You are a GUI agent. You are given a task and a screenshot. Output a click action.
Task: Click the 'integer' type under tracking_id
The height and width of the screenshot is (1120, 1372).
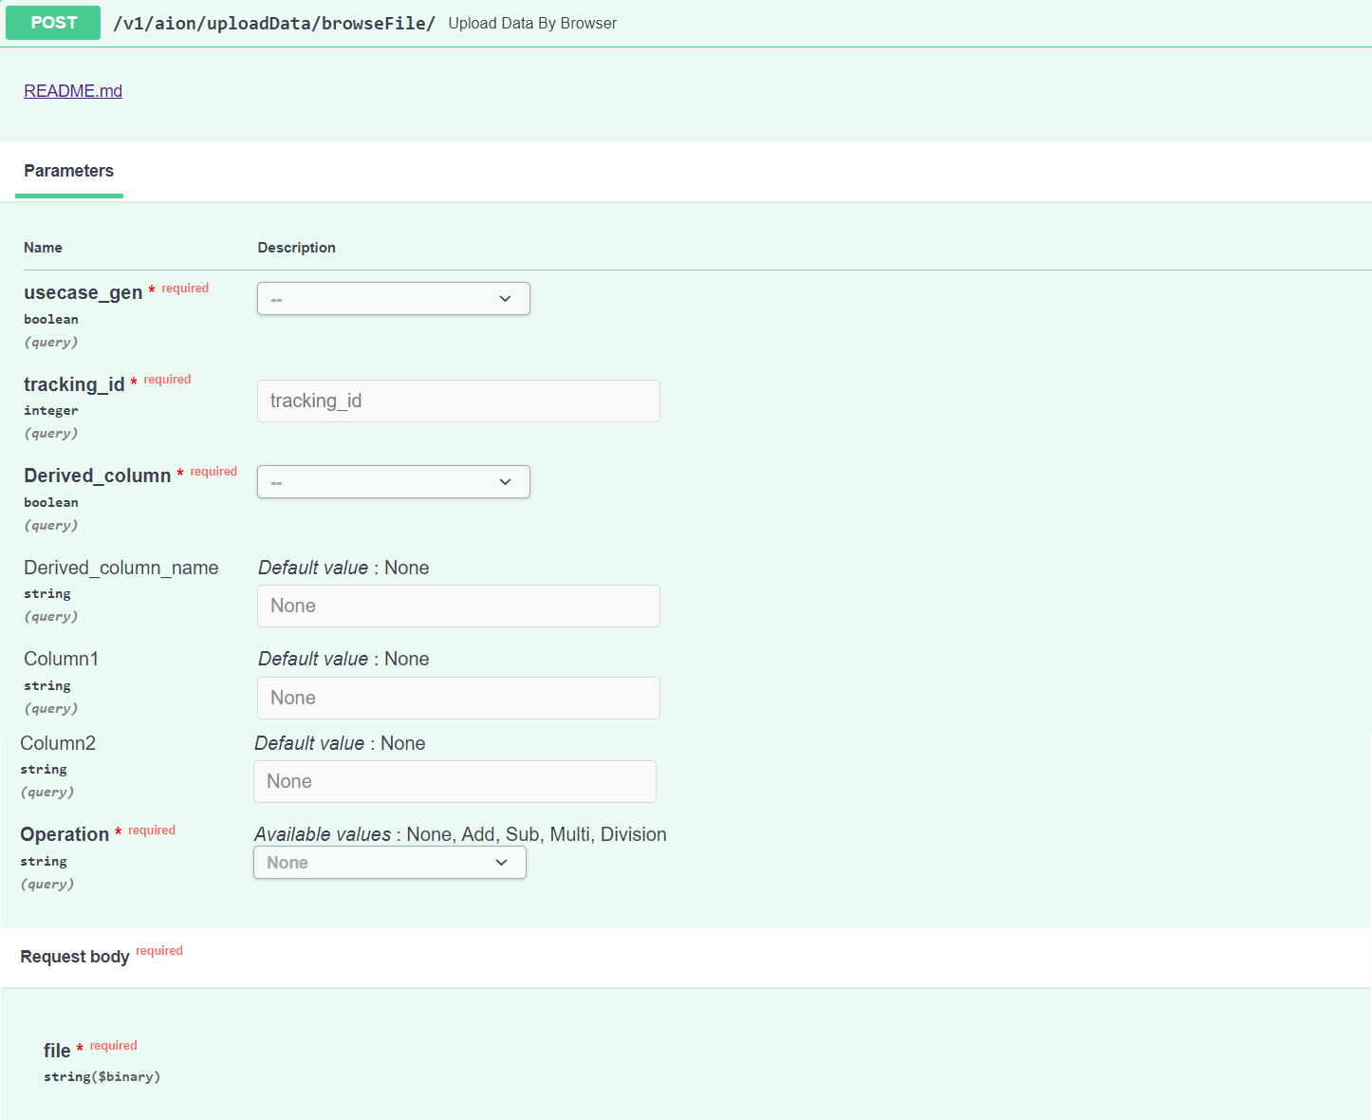coord(51,411)
